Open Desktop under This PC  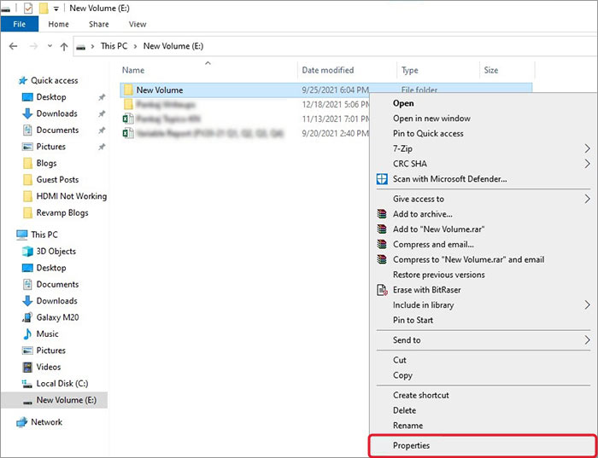pyautogui.click(x=50, y=268)
